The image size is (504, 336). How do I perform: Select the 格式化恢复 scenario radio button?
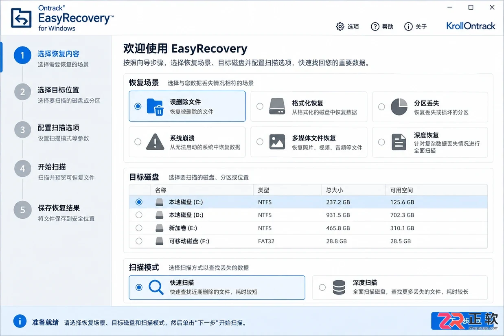[260, 106]
